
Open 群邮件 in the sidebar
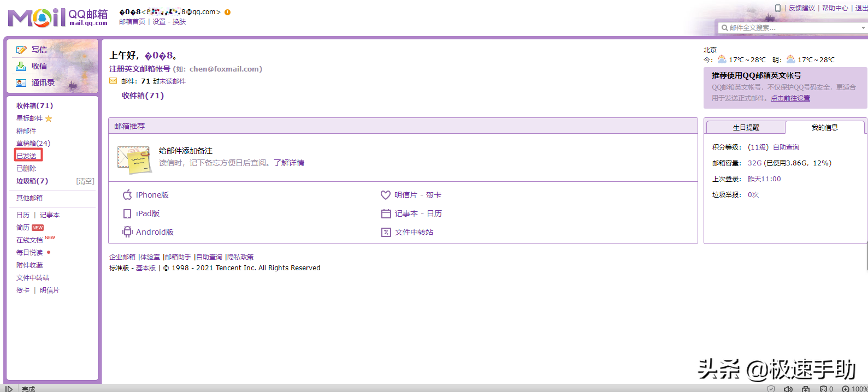26,130
